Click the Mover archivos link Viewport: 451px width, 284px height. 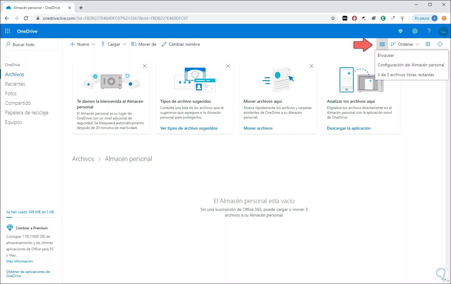click(258, 128)
